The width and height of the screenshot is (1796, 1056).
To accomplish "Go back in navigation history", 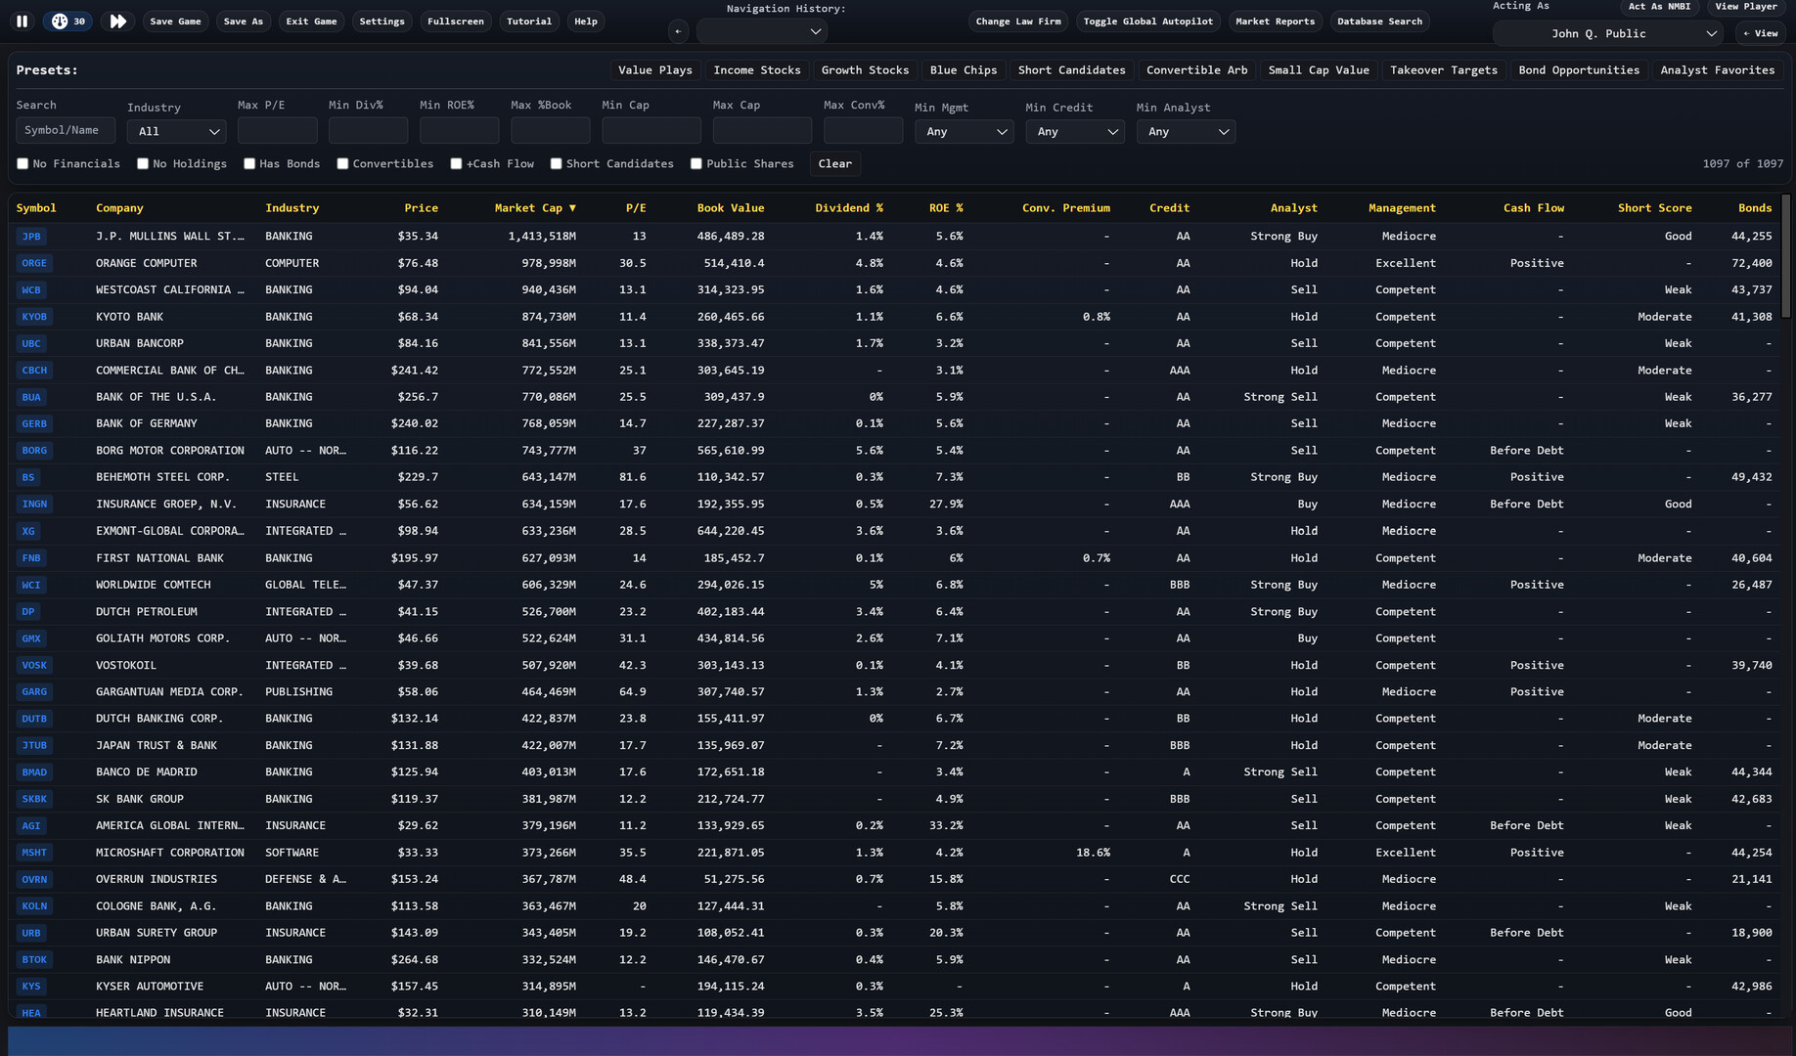I will 678,32.
